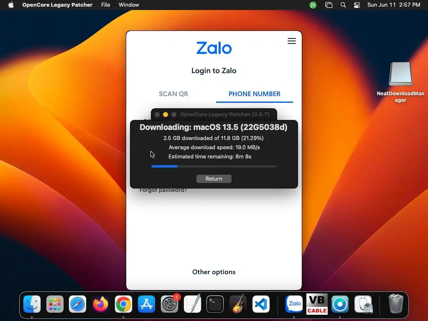Image resolution: width=428 pixels, height=321 pixels.
Task: Click the 2.5 GB downloaded status text
Action: [x=214, y=138]
